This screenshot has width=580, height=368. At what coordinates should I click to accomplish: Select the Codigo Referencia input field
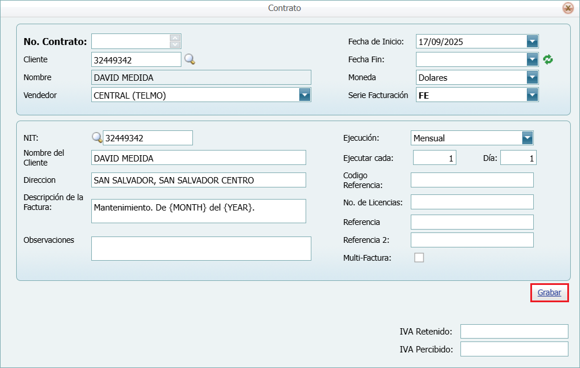pyautogui.click(x=472, y=180)
